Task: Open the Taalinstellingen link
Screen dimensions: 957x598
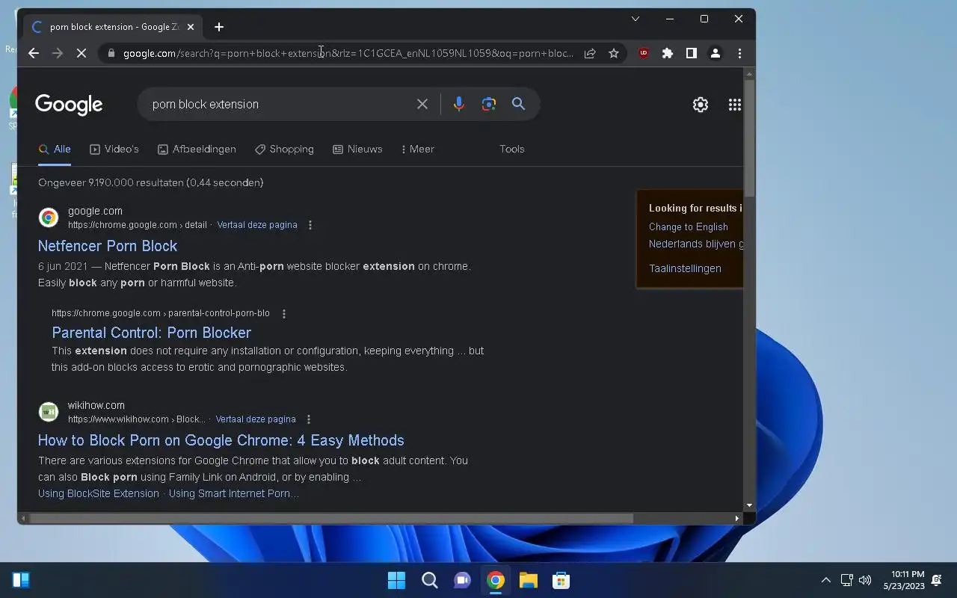Action: (x=685, y=268)
